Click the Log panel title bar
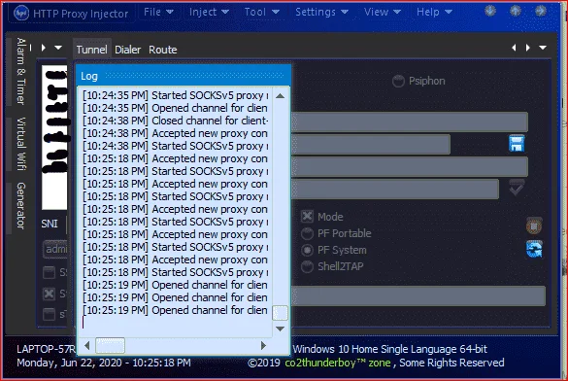 [x=184, y=76]
